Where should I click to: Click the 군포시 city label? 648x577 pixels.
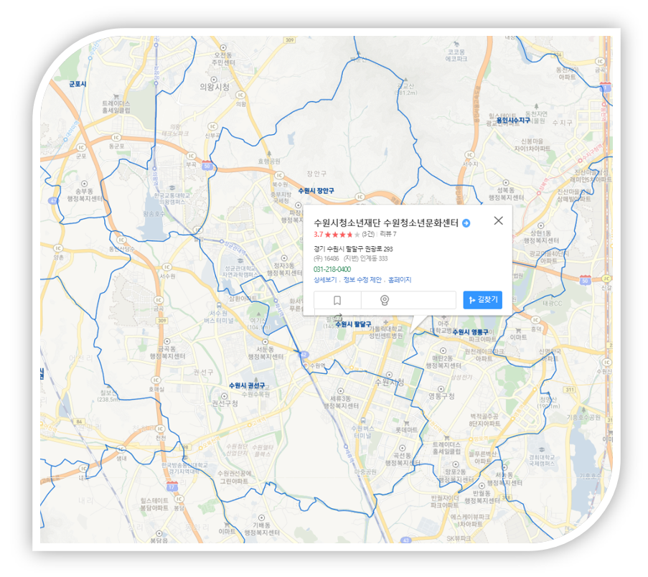click(x=78, y=84)
